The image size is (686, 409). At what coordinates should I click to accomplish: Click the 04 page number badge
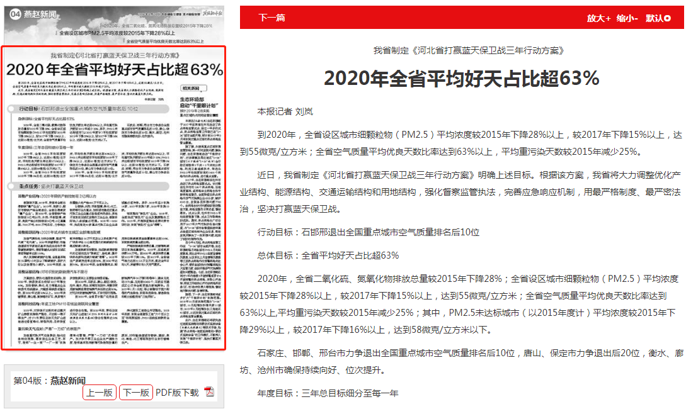click(14, 13)
